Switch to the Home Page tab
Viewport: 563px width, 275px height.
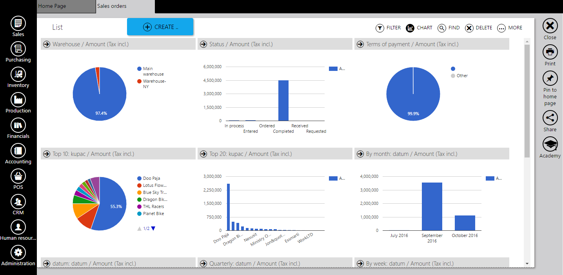point(66,7)
